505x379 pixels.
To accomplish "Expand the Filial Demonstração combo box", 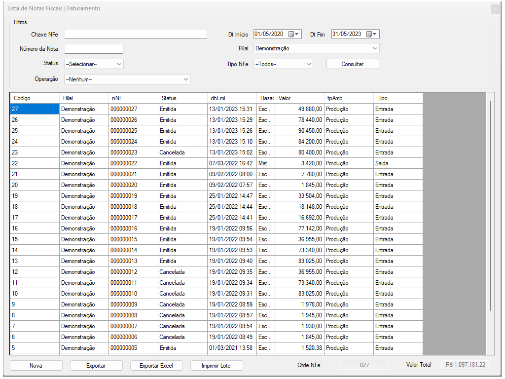I will [x=375, y=48].
